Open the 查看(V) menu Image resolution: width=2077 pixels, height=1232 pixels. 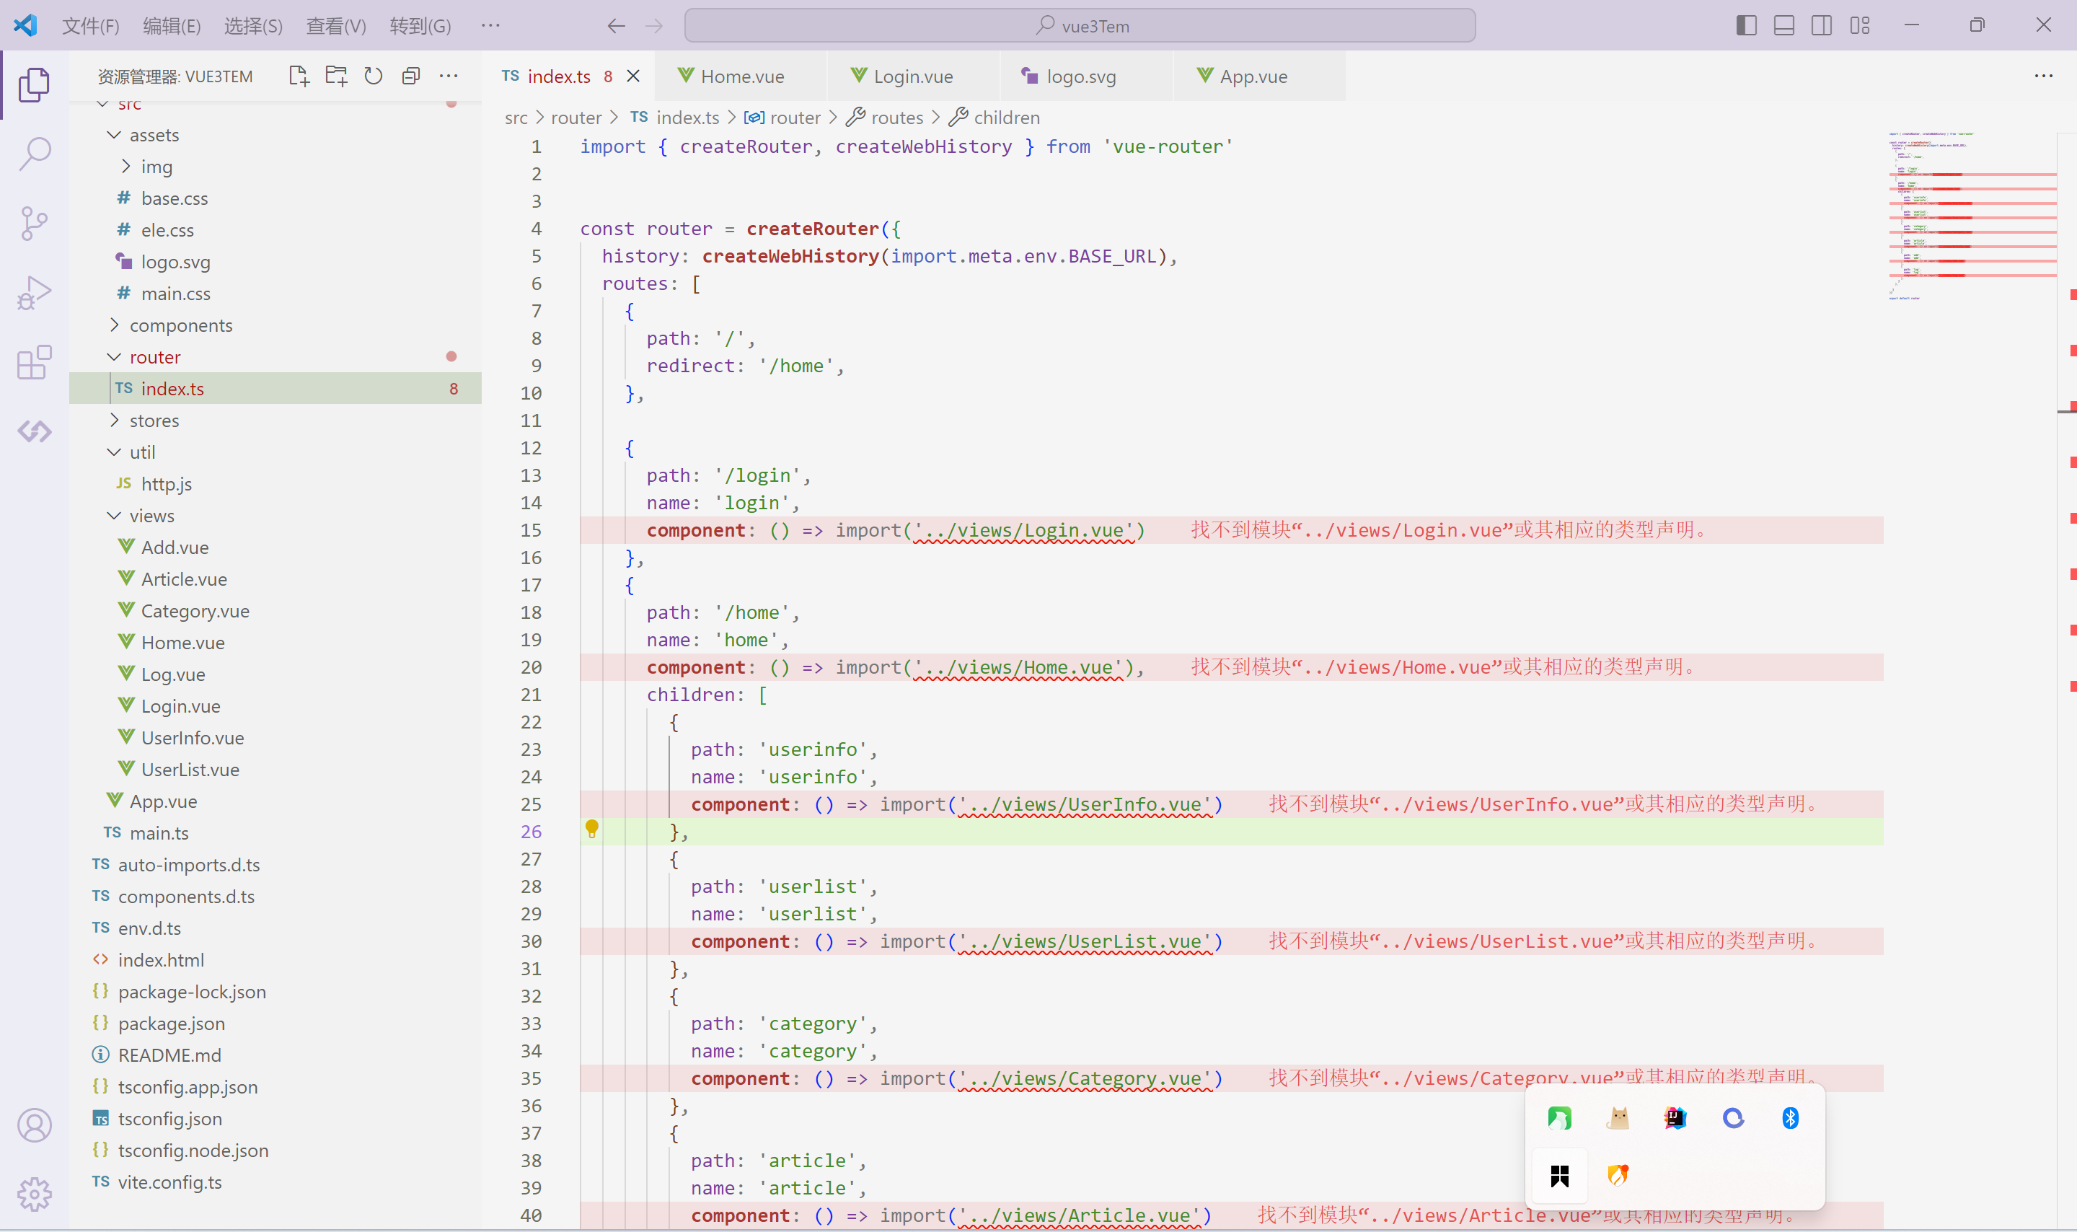(336, 26)
